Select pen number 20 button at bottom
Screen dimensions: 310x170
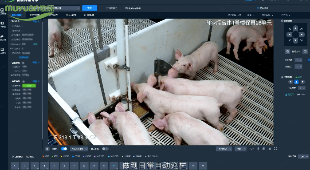pos(203,166)
